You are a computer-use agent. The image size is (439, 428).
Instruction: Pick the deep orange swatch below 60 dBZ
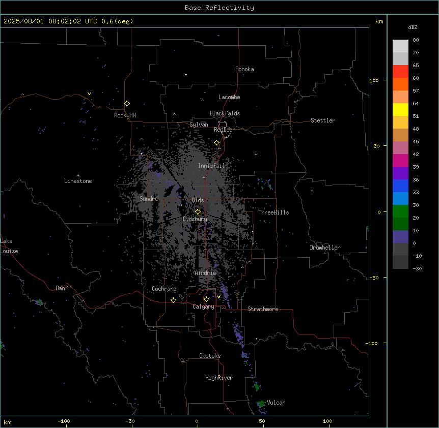[400, 84]
